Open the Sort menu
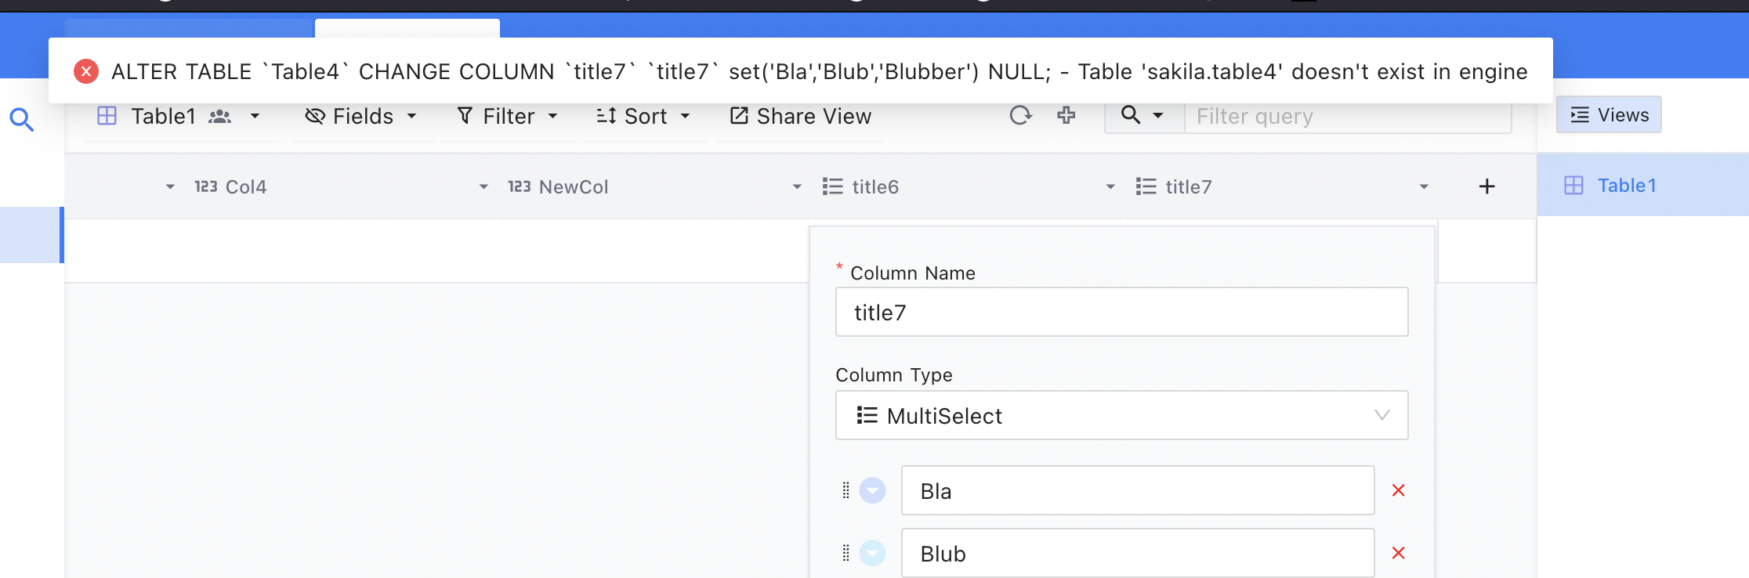This screenshot has height=578, width=1749. pyautogui.click(x=643, y=117)
